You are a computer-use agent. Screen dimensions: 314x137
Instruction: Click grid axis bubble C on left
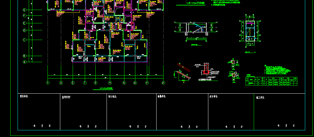pos(25,40)
